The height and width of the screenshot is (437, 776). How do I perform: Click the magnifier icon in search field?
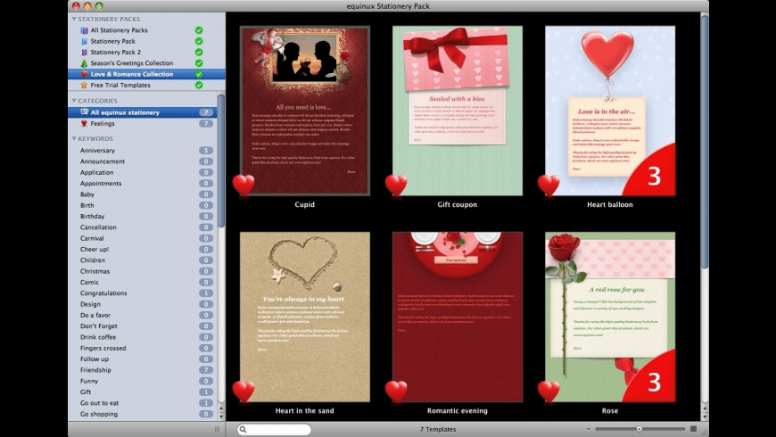[x=243, y=429]
